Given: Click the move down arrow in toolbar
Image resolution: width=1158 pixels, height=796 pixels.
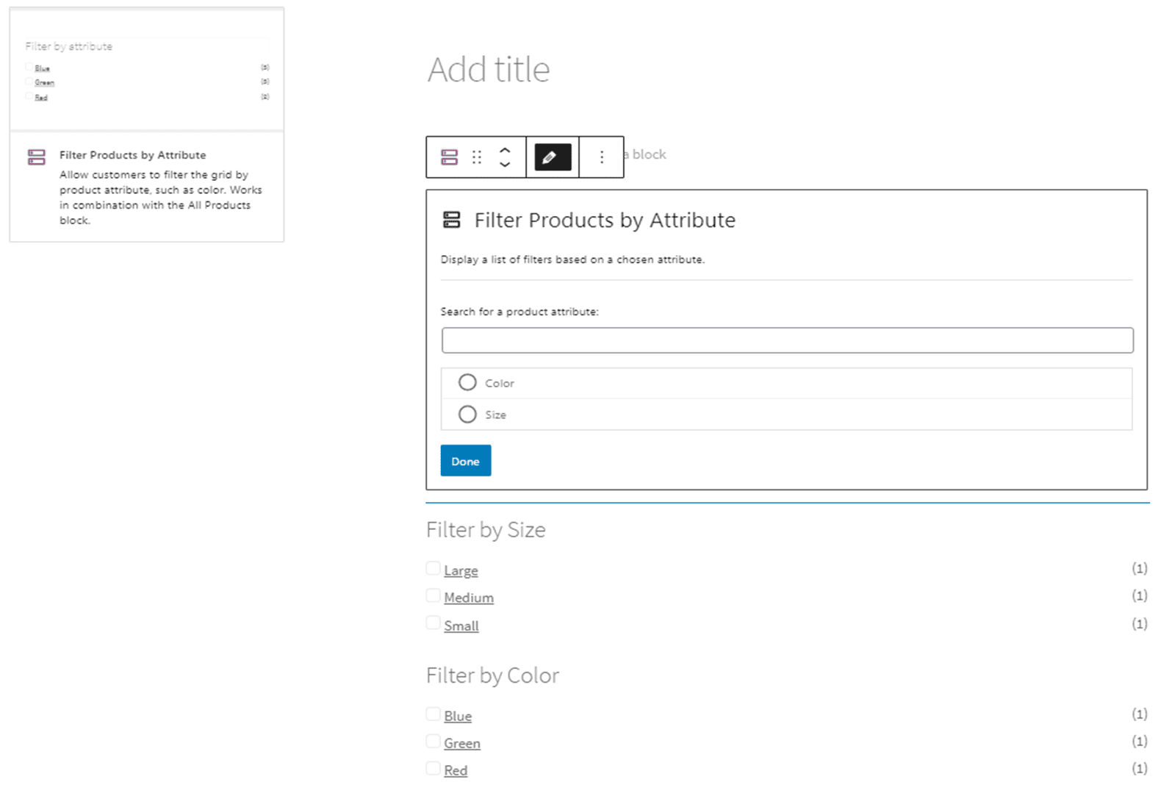Looking at the screenshot, I should [x=505, y=165].
